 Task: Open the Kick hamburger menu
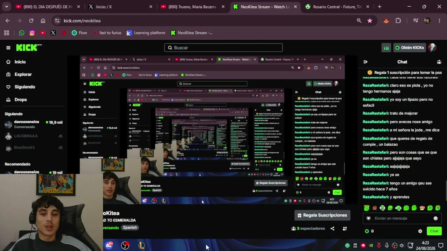click(8, 48)
